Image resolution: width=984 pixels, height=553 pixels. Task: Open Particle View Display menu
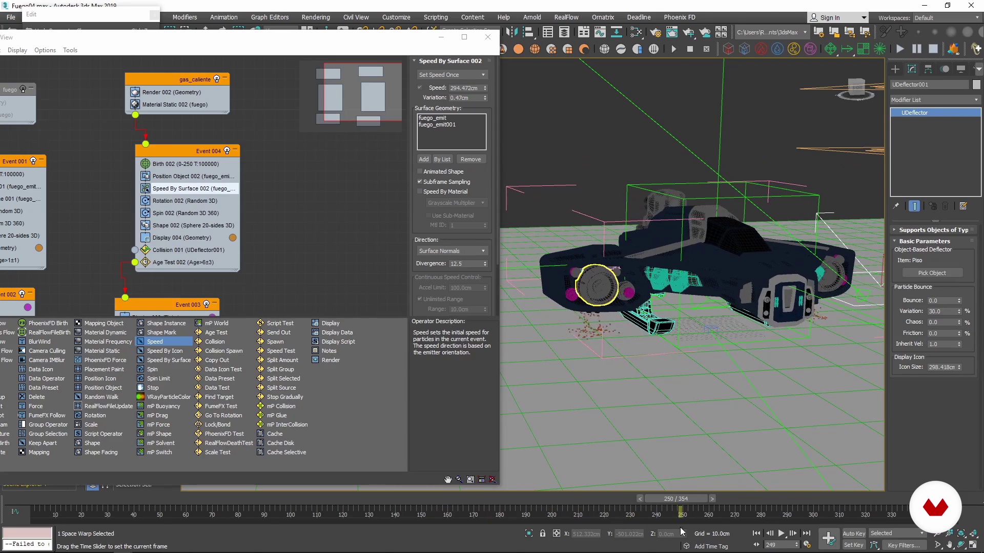17,50
